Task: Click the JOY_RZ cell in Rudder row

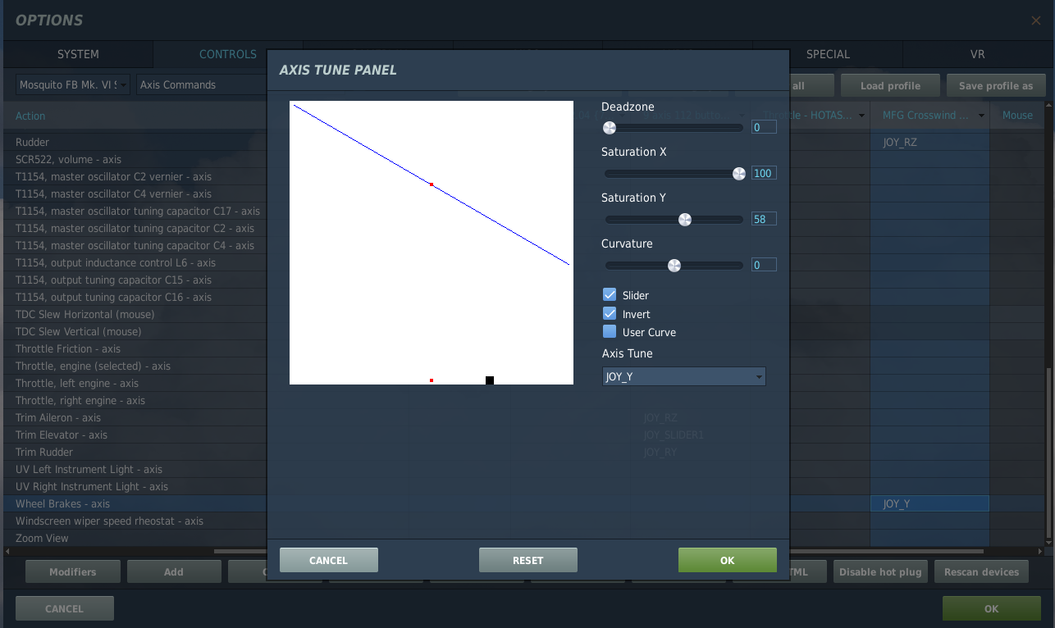Action: [x=929, y=142]
